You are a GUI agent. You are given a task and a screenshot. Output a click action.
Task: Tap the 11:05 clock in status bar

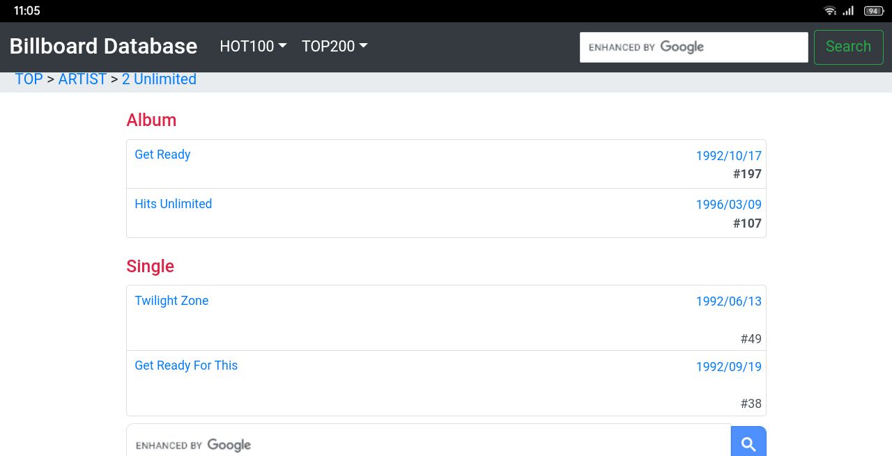pyautogui.click(x=27, y=10)
